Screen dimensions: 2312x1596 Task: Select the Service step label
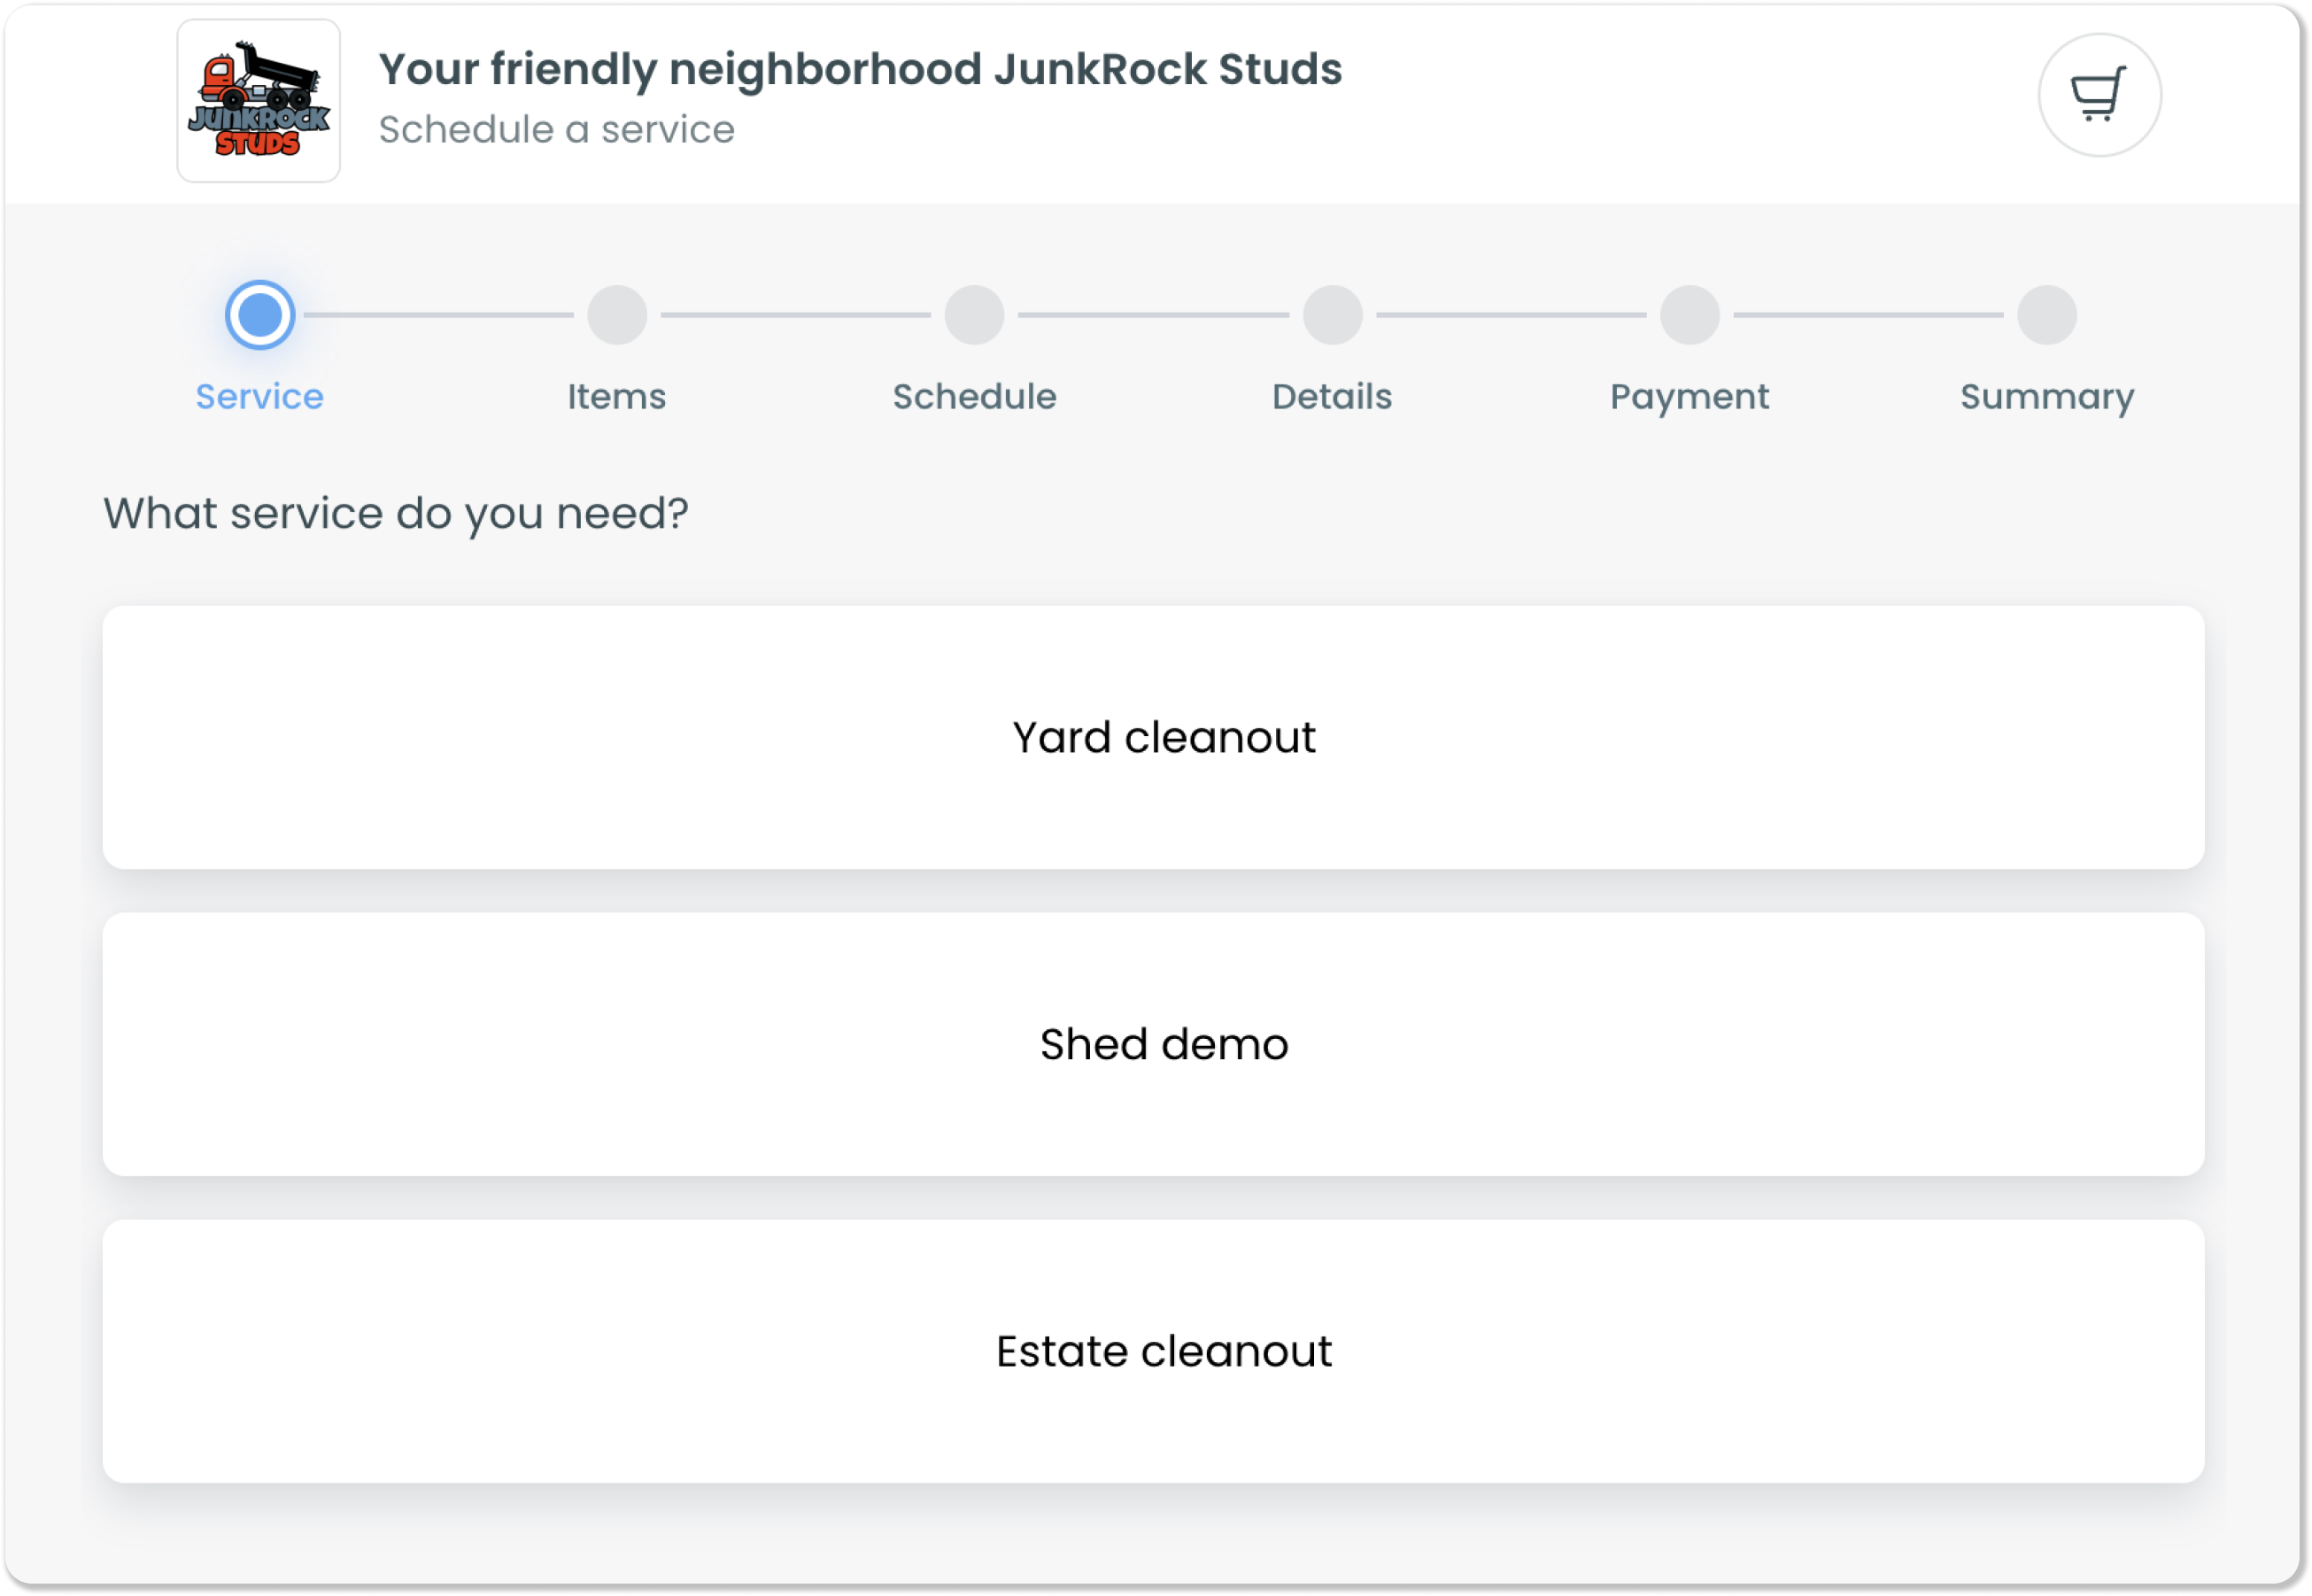(259, 397)
